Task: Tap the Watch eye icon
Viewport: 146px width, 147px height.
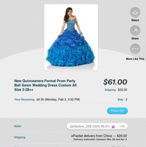Action: tap(135, 12)
